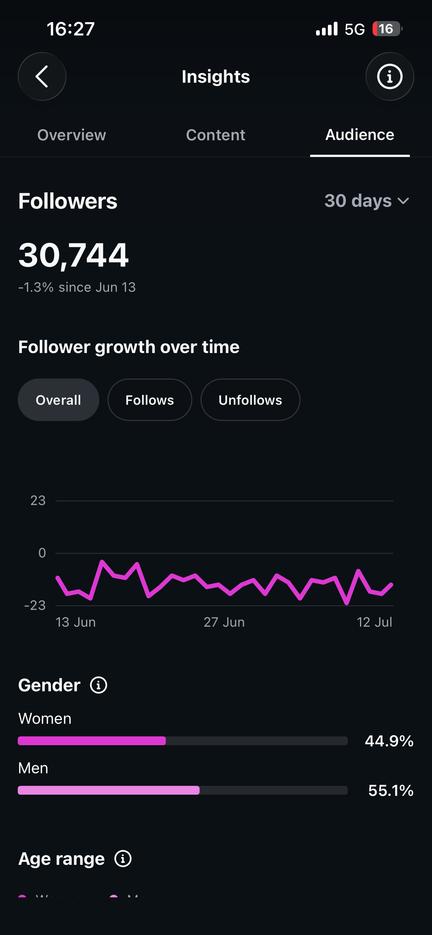
Task: Tap the 16:27 clock in status bar
Action: tap(71, 29)
